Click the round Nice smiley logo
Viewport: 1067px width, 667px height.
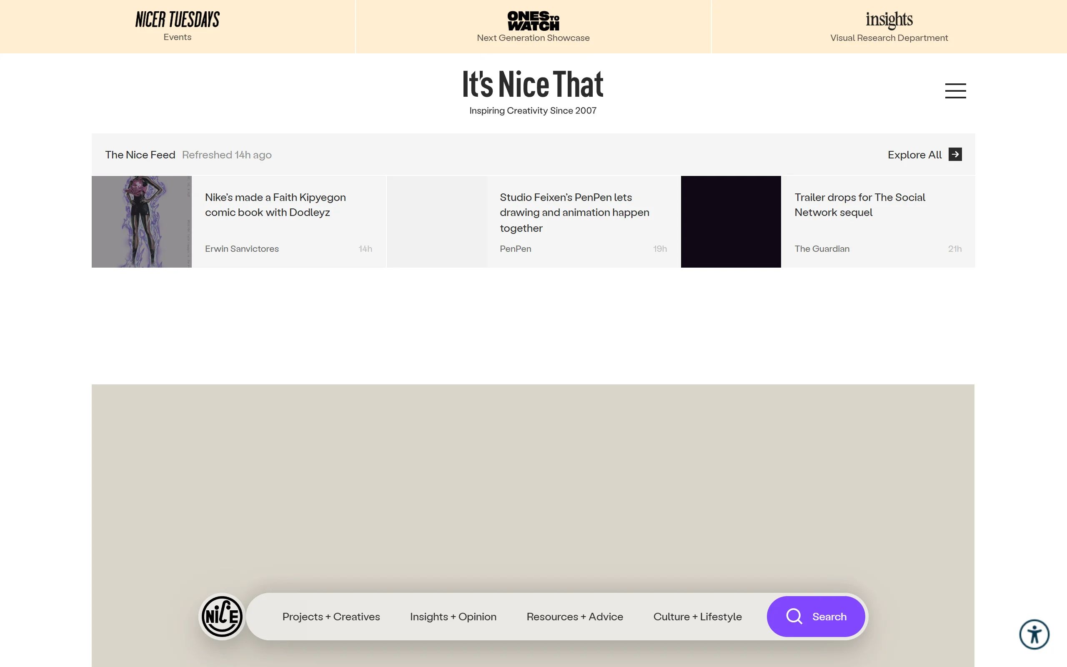point(222,616)
